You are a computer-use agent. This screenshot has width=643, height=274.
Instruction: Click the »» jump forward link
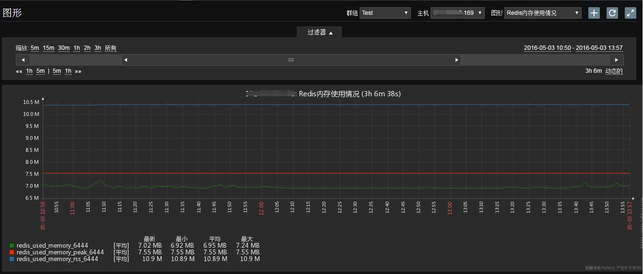[x=78, y=71]
